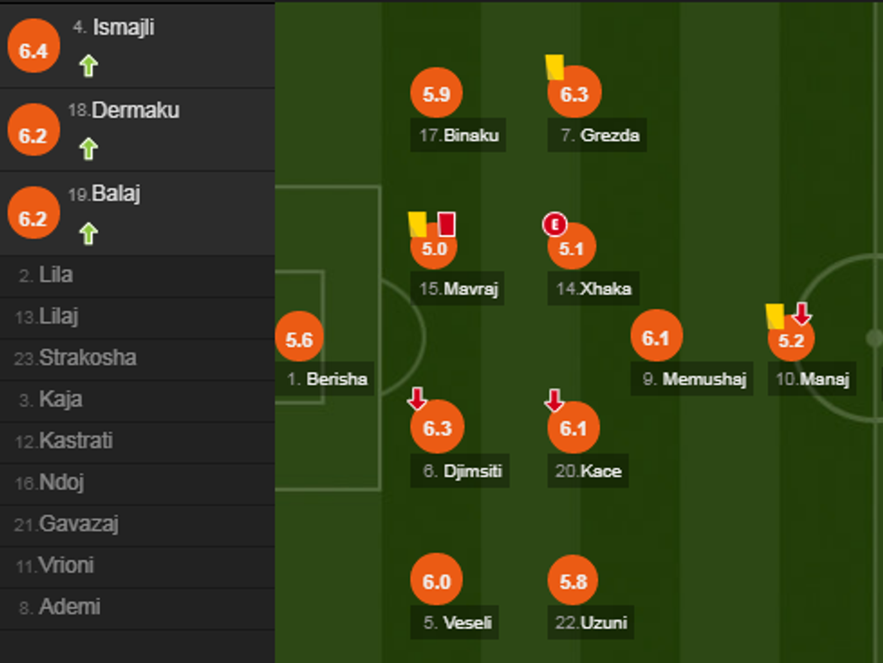Click the red error badge on Xhaka

[553, 224]
